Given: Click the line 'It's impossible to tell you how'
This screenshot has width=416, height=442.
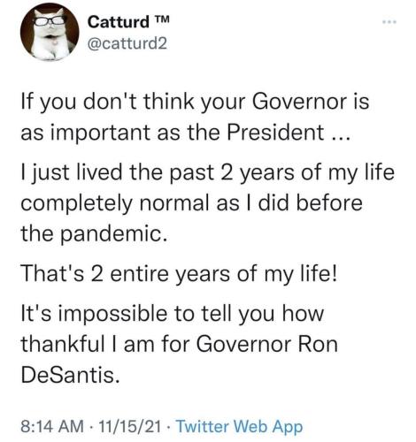Looking at the screenshot, I should click(173, 314).
